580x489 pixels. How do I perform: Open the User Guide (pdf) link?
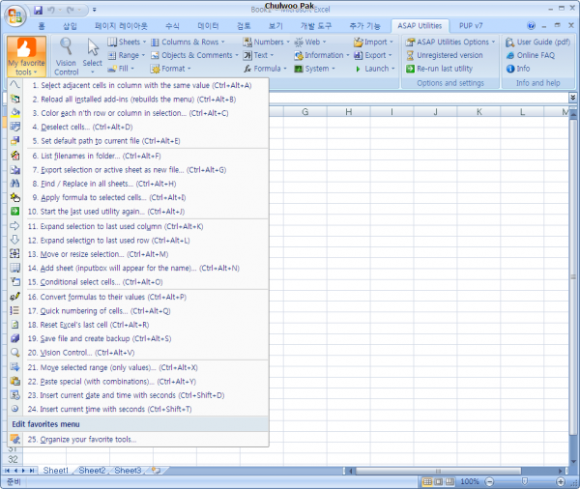coord(538,42)
